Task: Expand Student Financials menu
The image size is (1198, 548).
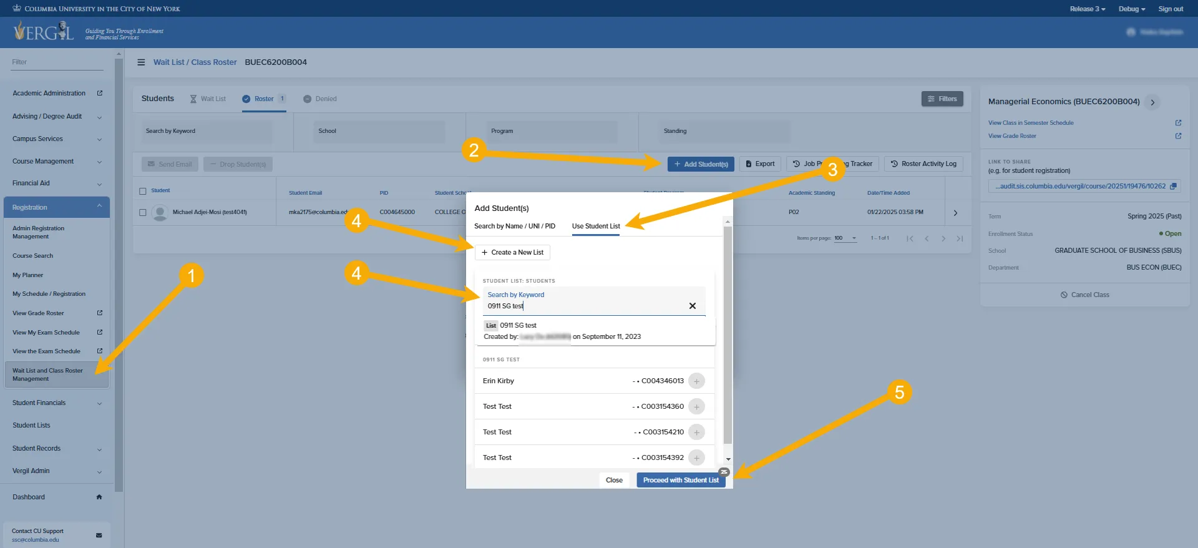Action: pos(99,403)
